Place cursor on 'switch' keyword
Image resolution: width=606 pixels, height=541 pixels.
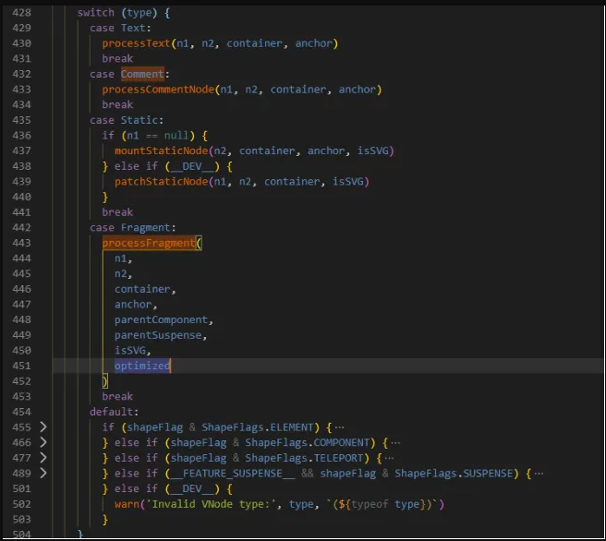pos(96,13)
